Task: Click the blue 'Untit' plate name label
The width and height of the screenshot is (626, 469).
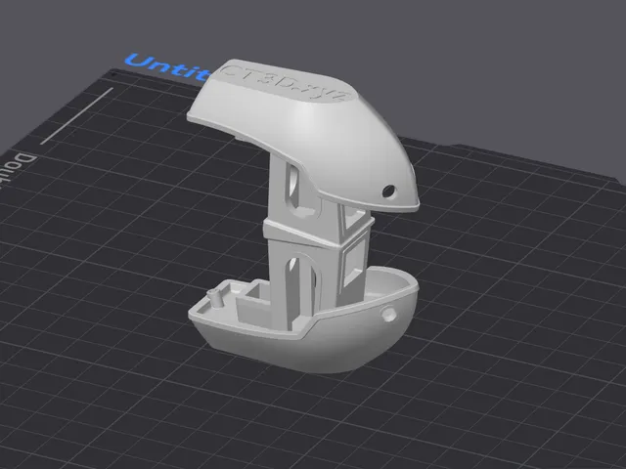Action: [168, 67]
